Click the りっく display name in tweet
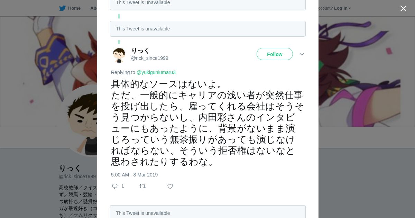Screen dimensions: 415x218 [x=140, y=51]
